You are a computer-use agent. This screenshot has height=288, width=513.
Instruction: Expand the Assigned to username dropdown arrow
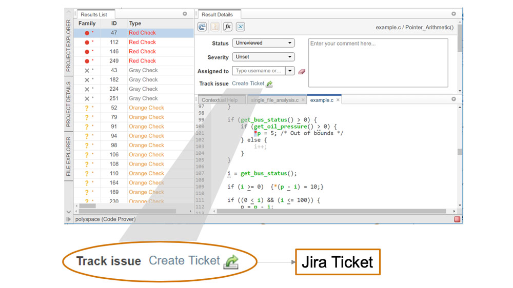point(290,71)
